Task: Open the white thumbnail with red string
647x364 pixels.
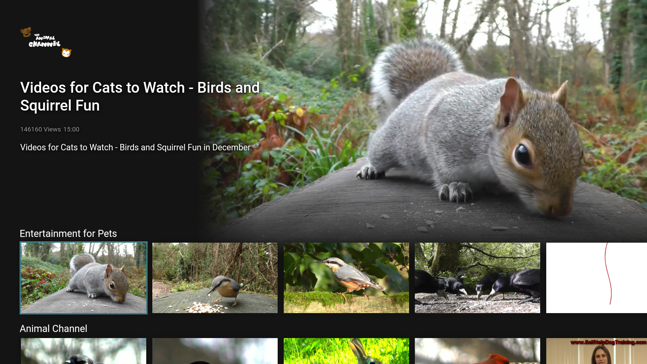Action: [596, 278]
